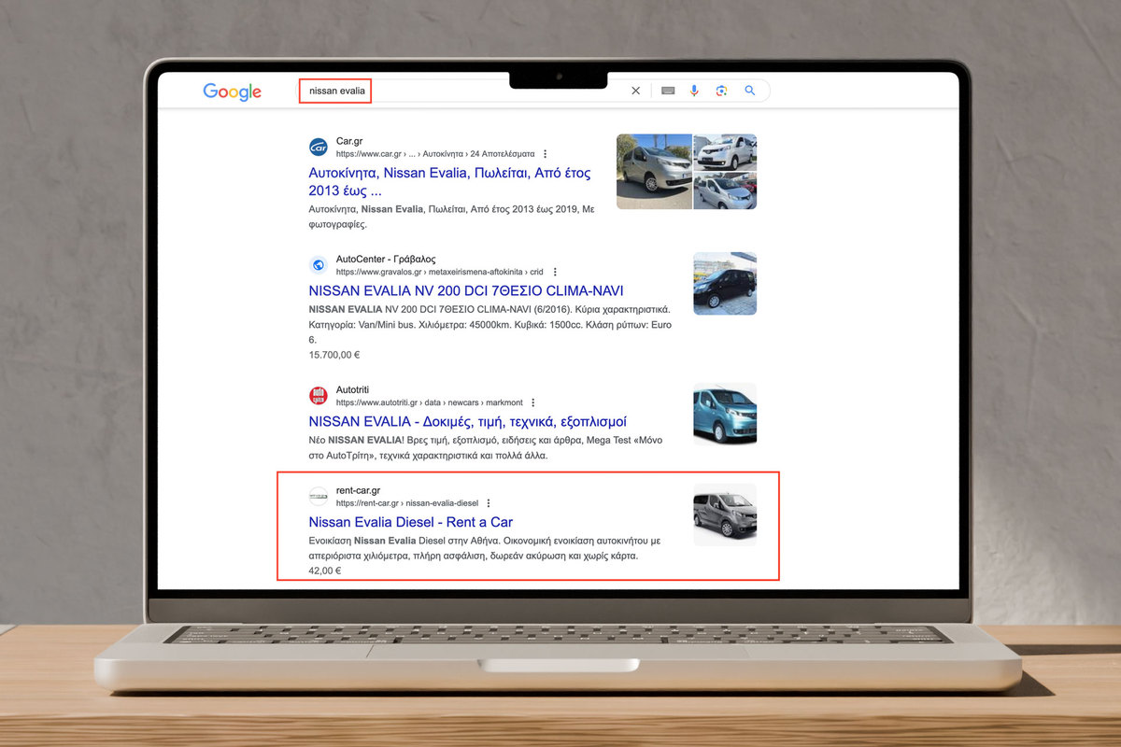Click the blue magnifier search button
Viewport: 1121px width, 747px height.
tap(749, 91)
